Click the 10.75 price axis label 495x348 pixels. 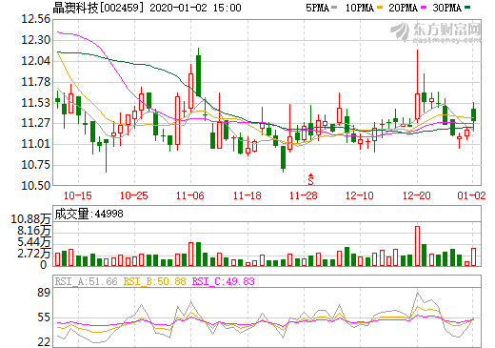tap(35, 165)
